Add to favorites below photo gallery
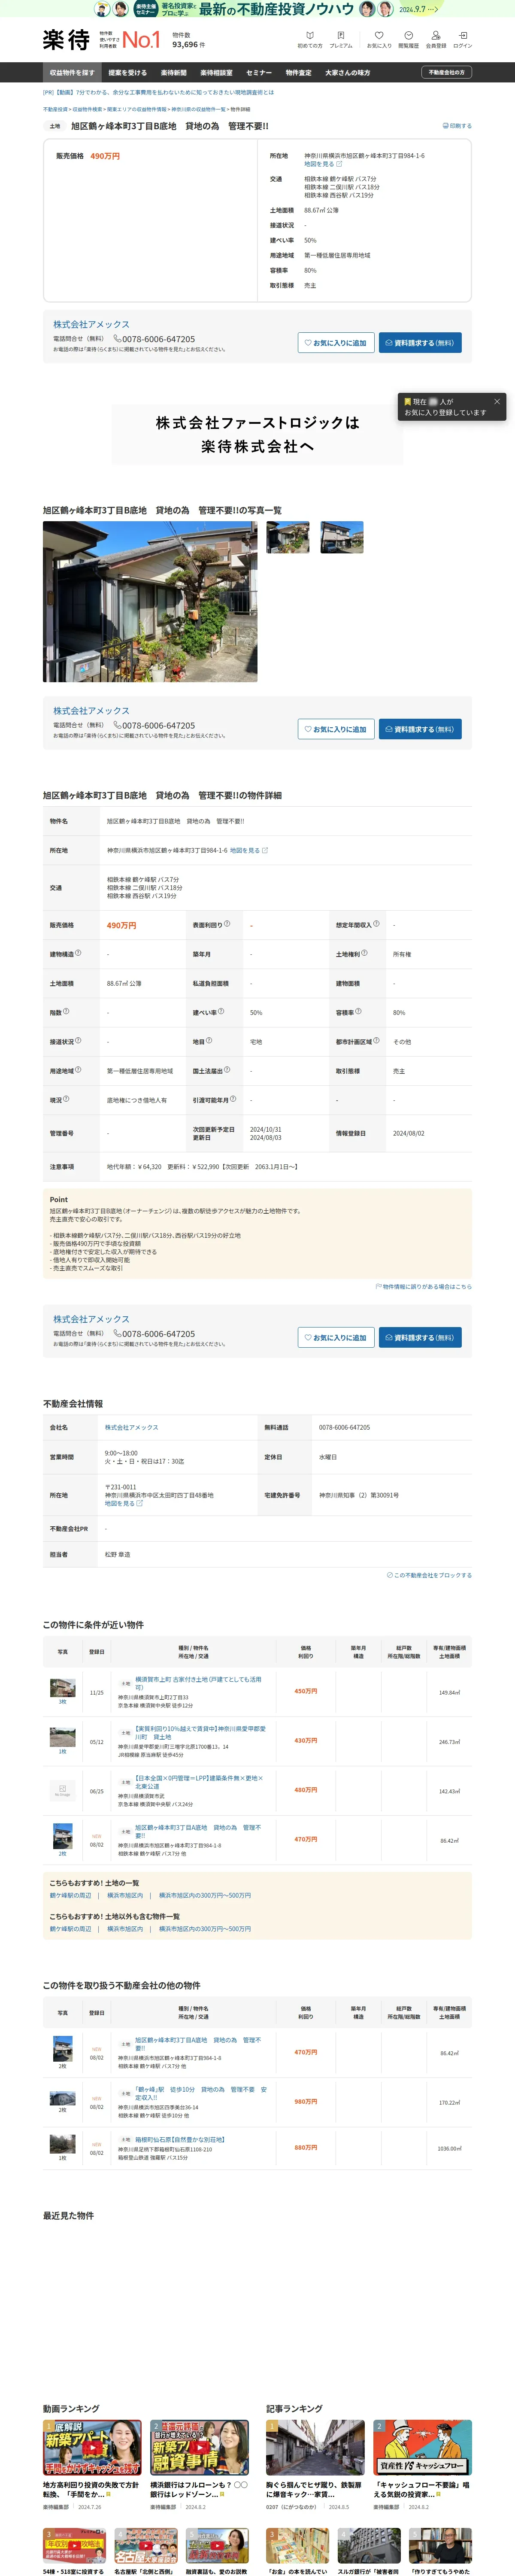This screenshot has width=515, height=2576. click(336, 729)
